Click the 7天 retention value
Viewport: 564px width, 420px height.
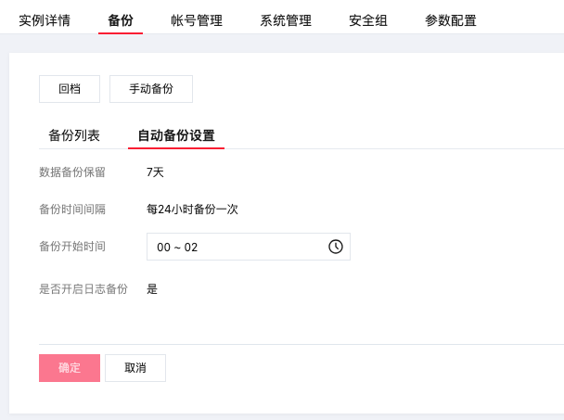(155, 172)
